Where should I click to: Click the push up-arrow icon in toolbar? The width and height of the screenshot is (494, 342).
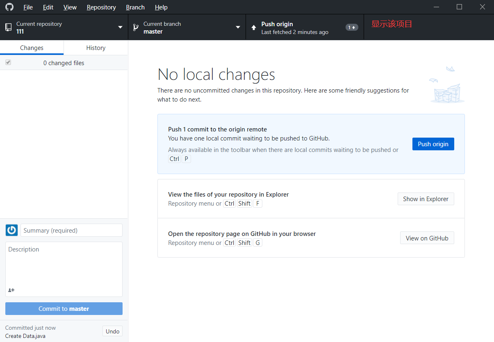tap(254, 27)
